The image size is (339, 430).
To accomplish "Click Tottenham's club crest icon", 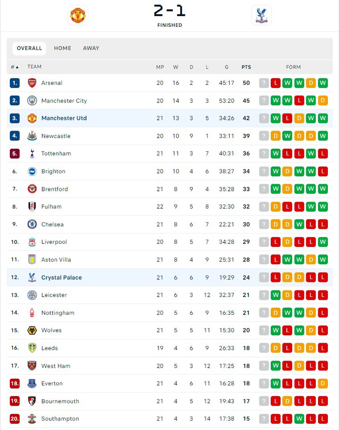I will 32,153.
